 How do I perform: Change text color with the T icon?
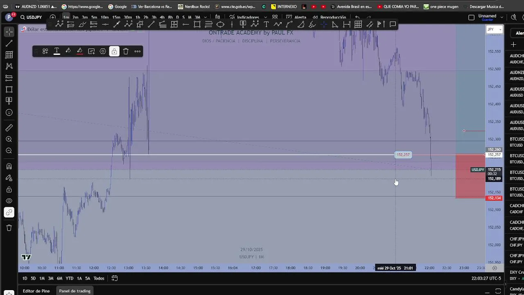[x=57, y=51]
